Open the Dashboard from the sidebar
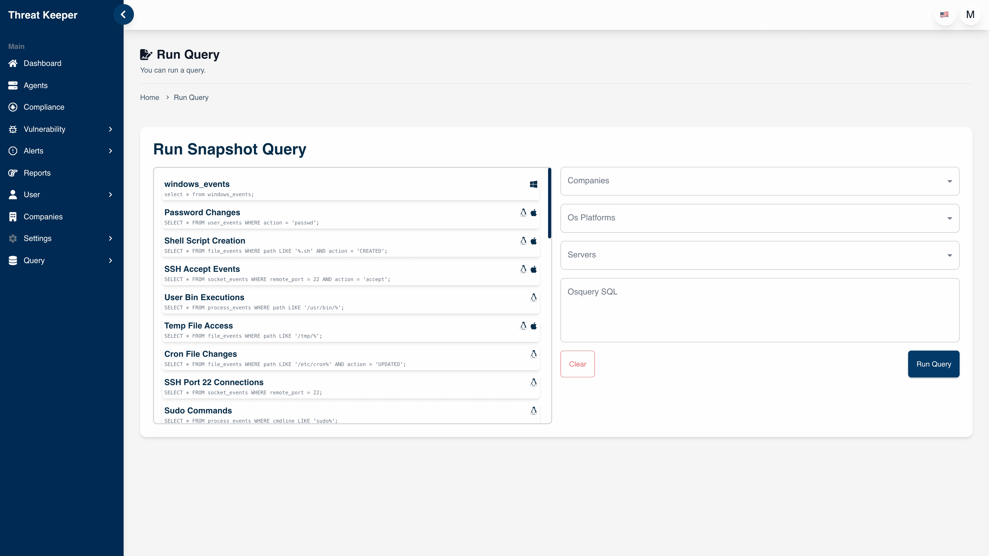989x556 pixels. 42,63
